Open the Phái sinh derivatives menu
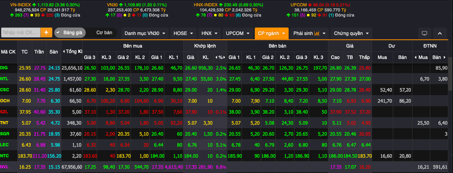 (309, 33)
